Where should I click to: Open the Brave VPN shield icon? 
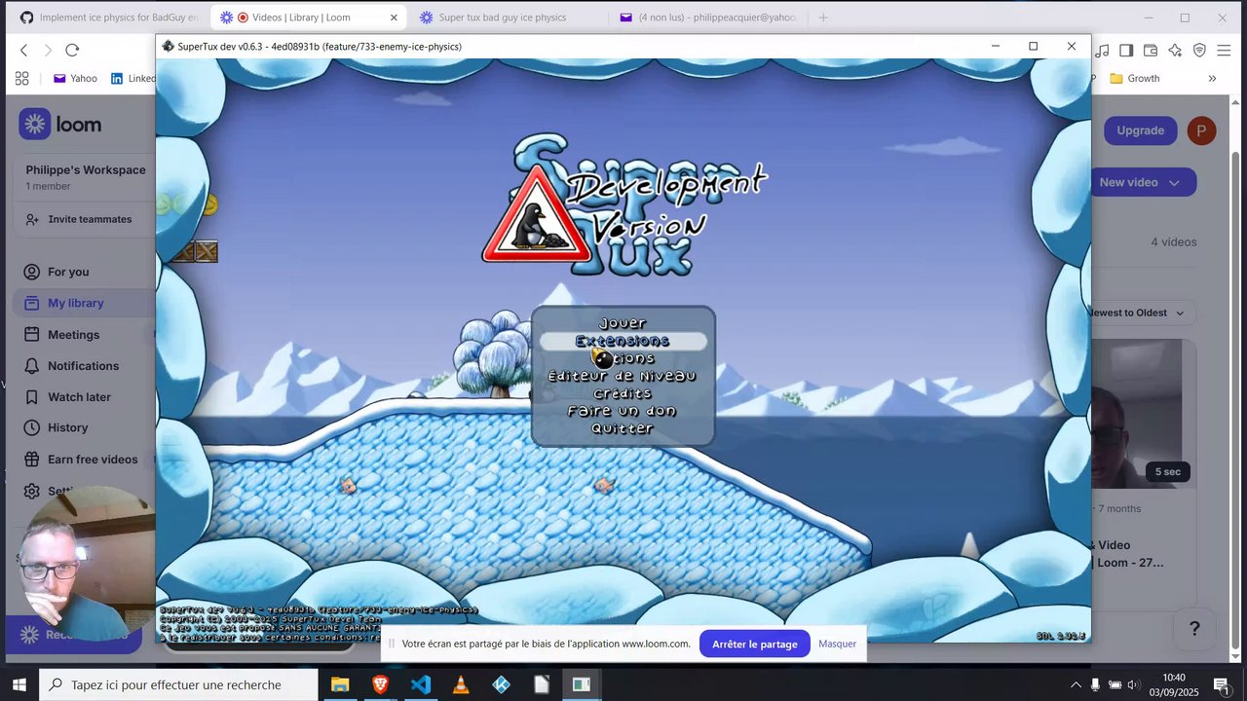1199,50
